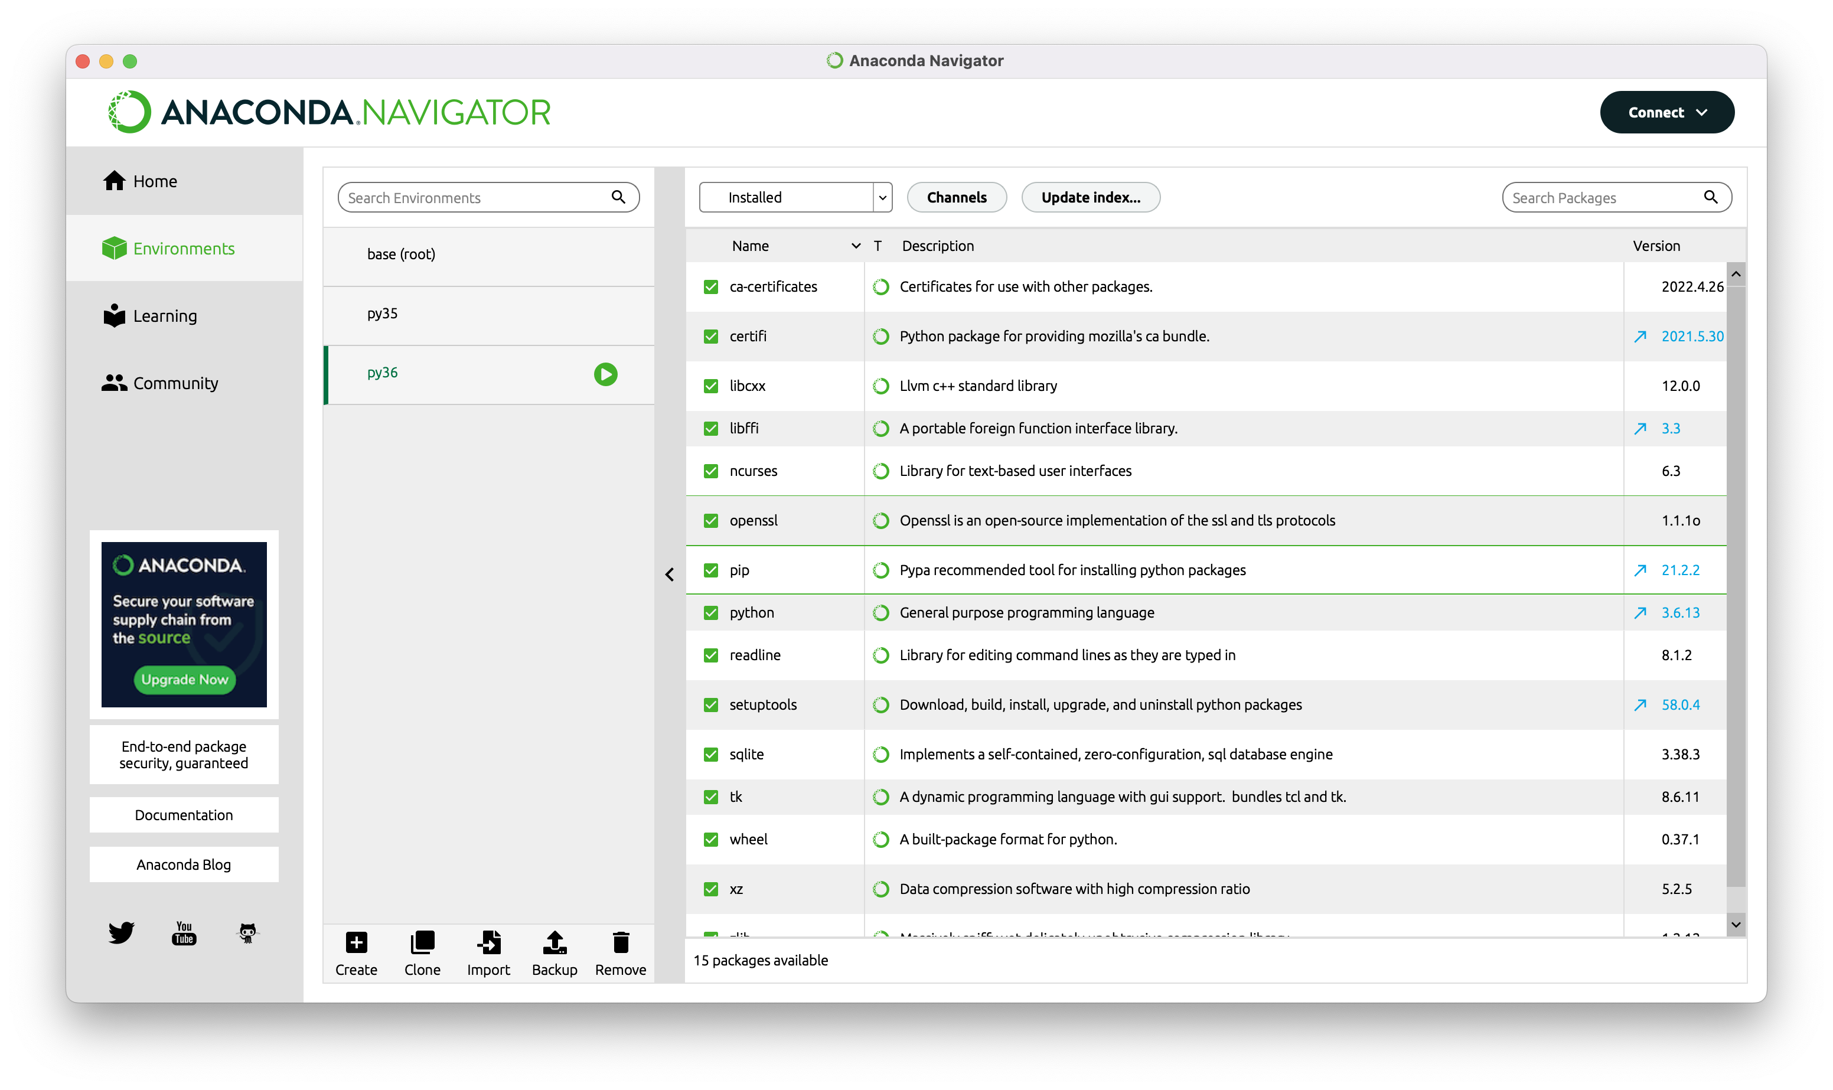Go to the Home sidebar tab
Viewport: 1833px width, 1090px height.
coord(155,181)
